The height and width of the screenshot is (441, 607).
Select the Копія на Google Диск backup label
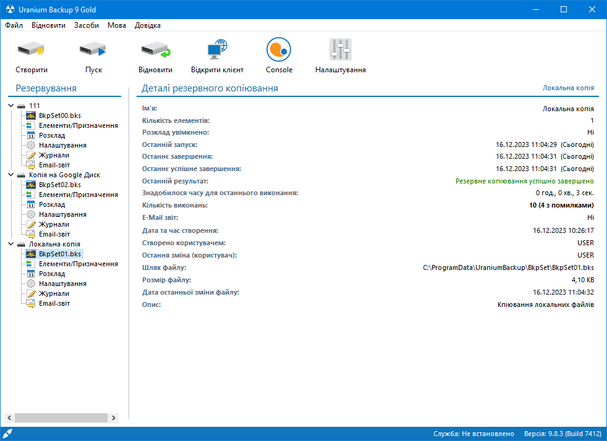[64, 175]
